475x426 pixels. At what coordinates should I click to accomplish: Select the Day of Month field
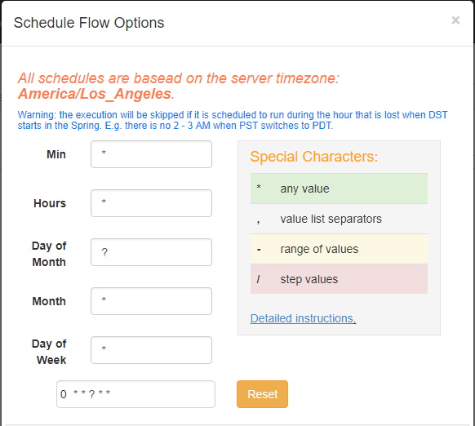(151, 252)
